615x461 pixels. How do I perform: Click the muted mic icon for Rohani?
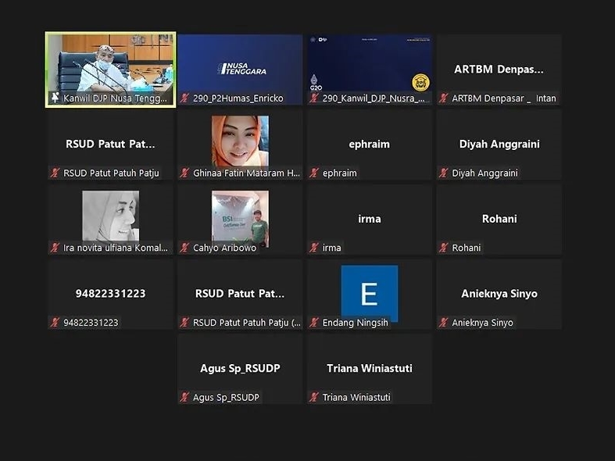coord(444,248)
